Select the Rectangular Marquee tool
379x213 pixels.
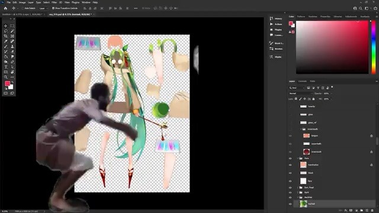(12, 26)
